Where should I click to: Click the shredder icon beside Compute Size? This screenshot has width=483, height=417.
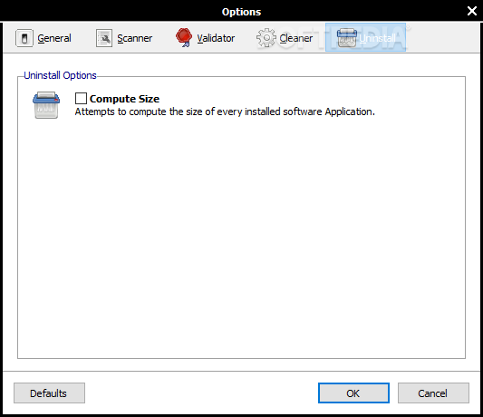pos(46,105)
